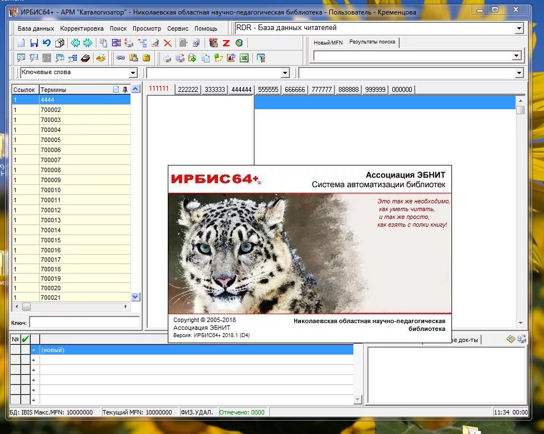Click the terms list scroll up arrow
The width and height of the screenshot is (544, 434).
point(135,89)
